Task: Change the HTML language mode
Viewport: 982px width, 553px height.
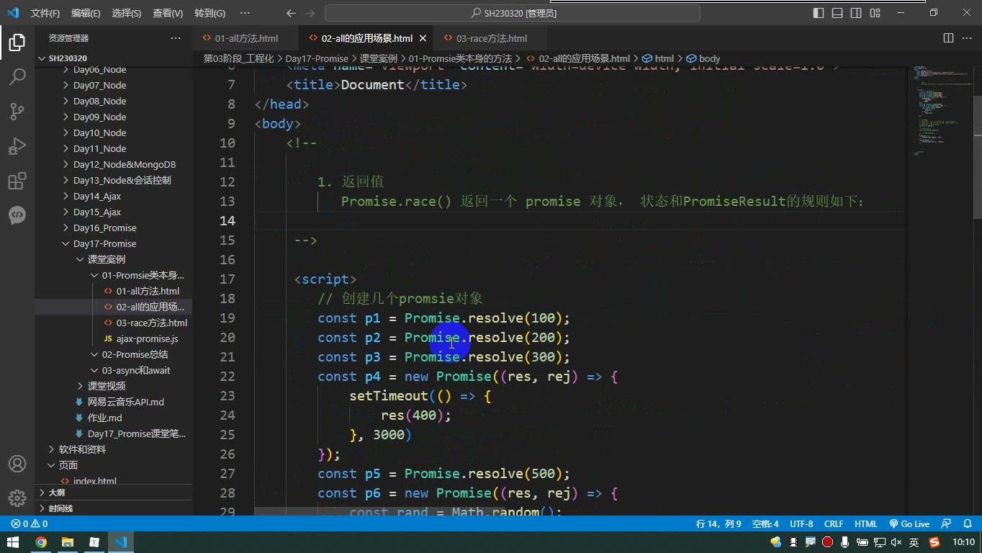Action: click(866, 524)
